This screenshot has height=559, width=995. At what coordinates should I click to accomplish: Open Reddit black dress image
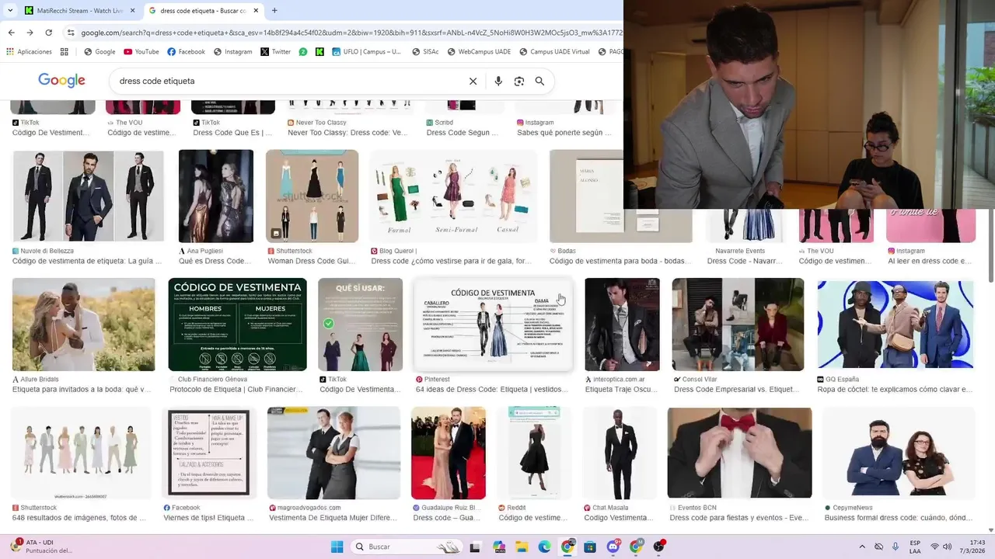(x=534, y=453)
